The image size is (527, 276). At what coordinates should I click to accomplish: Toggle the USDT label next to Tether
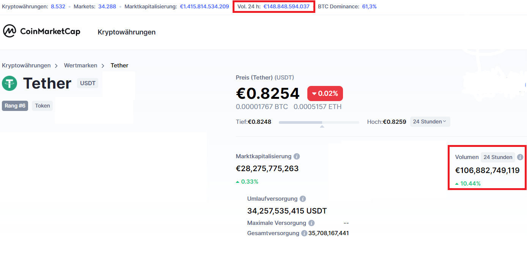(87, 83)
